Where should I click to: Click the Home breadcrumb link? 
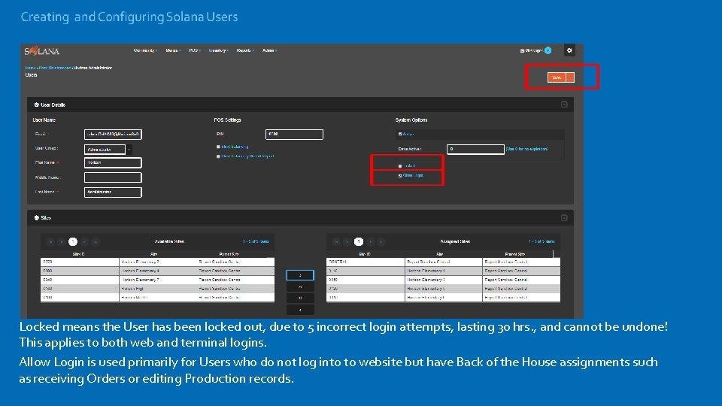pyautogui.click(x=30, y=68)
